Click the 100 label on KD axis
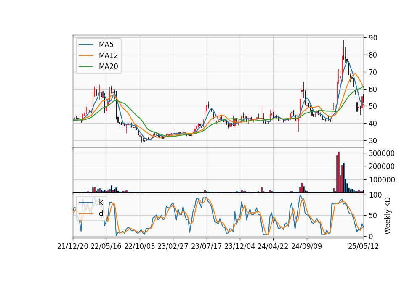The image size is (404, 290). (375, 195)
